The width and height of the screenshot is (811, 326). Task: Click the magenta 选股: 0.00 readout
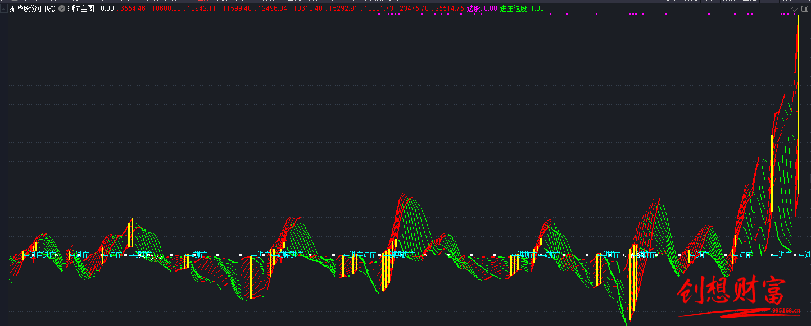pos(482,8)
